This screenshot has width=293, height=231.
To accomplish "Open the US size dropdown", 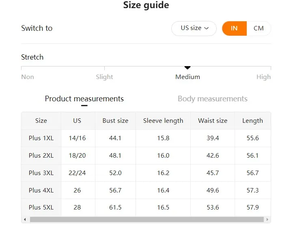I will 194,28.
